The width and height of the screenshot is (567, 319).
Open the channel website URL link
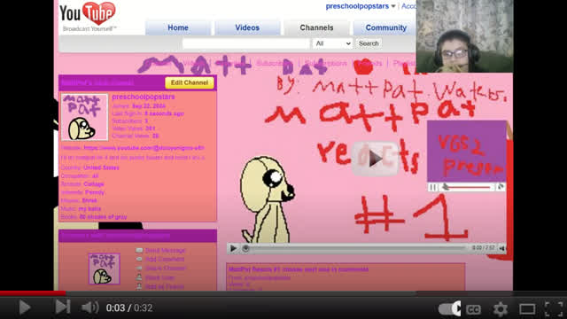144,148
